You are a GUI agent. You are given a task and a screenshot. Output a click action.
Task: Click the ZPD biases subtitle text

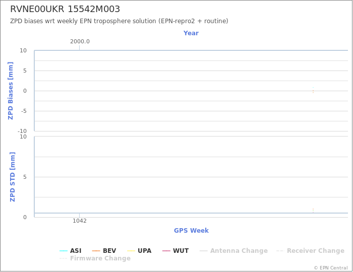click(119, 21)
